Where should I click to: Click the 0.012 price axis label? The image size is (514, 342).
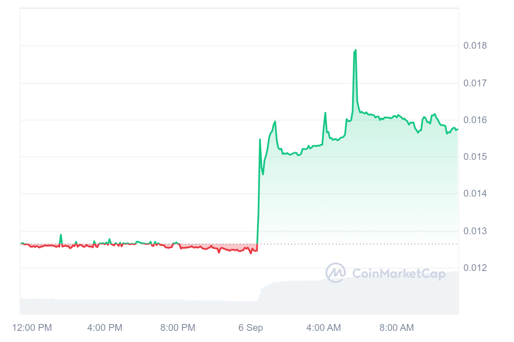pyautogui.click(x=475, y=268)
